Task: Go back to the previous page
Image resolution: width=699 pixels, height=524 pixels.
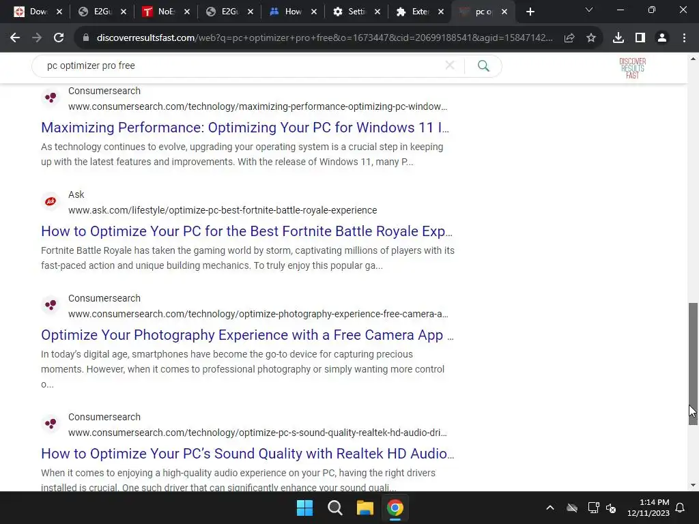Action: coord(15,38)
